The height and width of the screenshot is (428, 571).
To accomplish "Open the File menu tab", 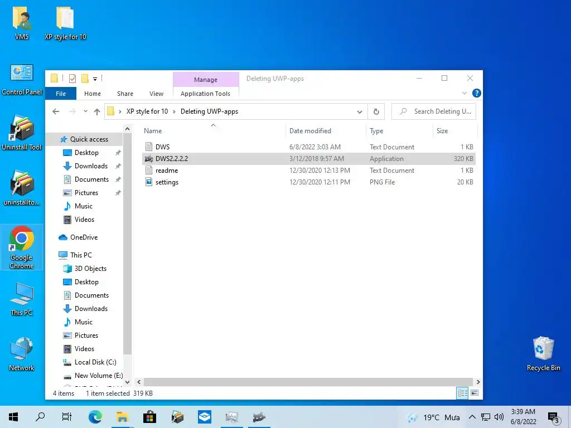I will 61,94.
